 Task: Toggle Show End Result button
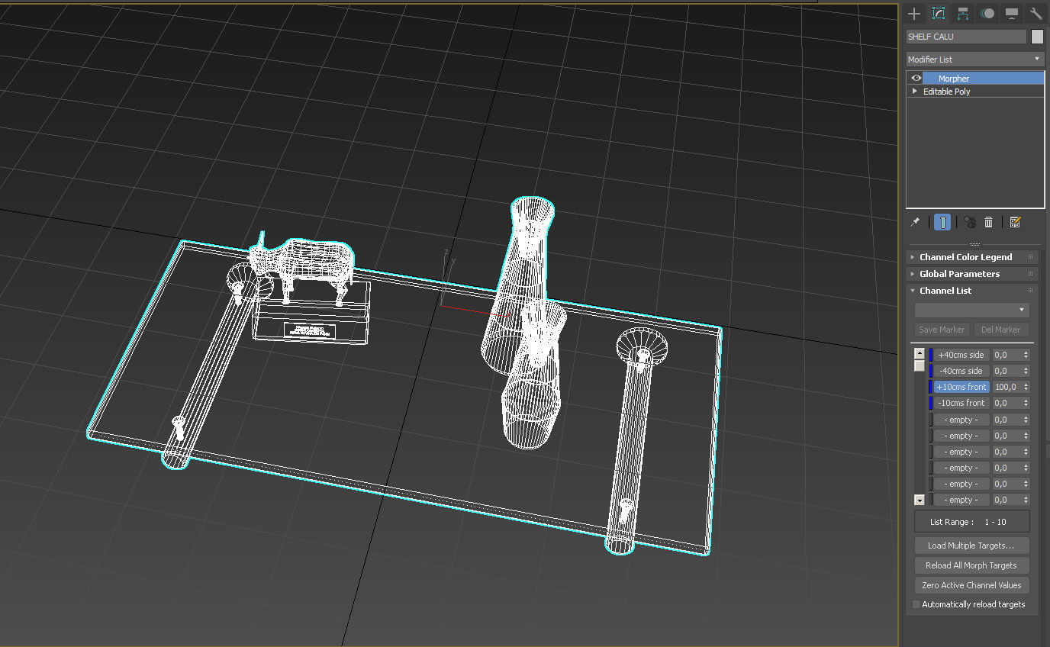coord(942,222)
